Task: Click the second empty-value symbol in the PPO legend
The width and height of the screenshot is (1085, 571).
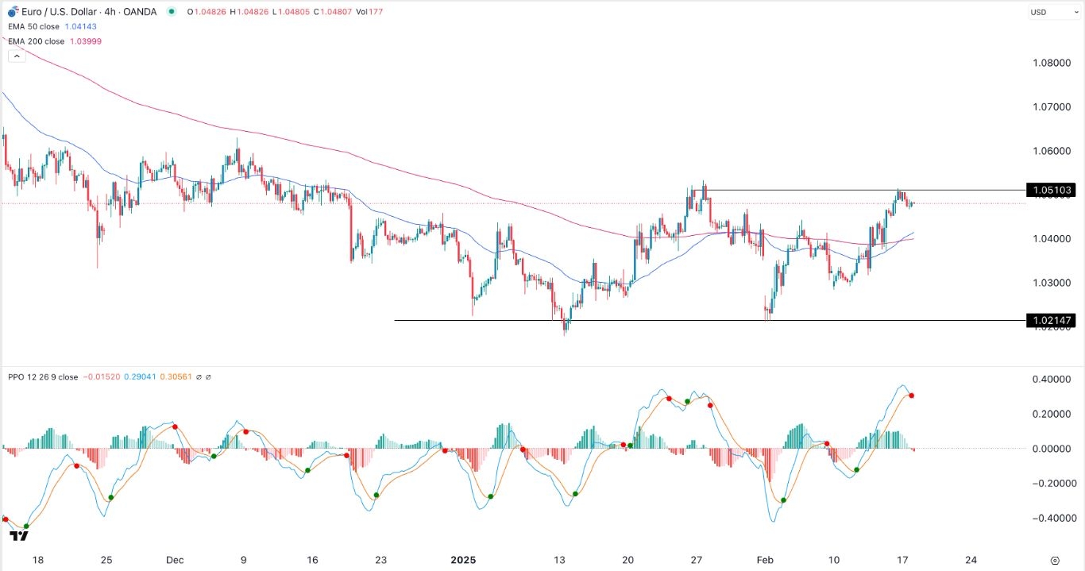Action: [x=208, y=377]
